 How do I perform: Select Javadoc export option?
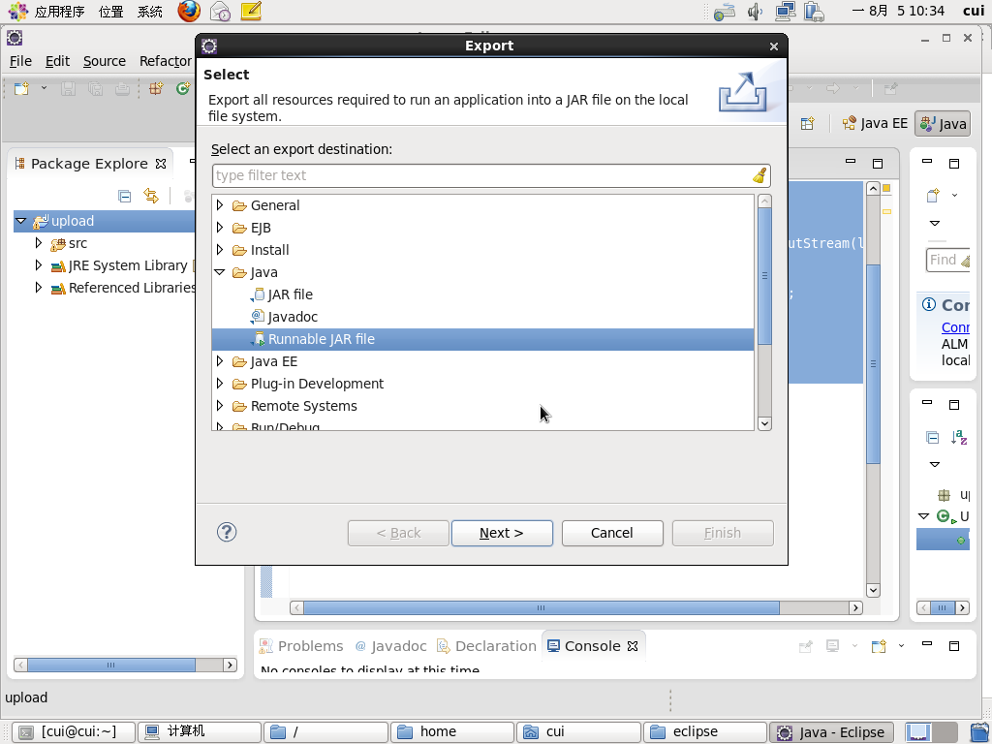click(x=293, y=317)
